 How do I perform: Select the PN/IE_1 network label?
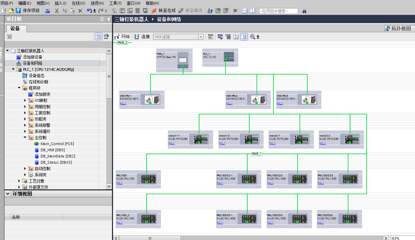point(257,154)
